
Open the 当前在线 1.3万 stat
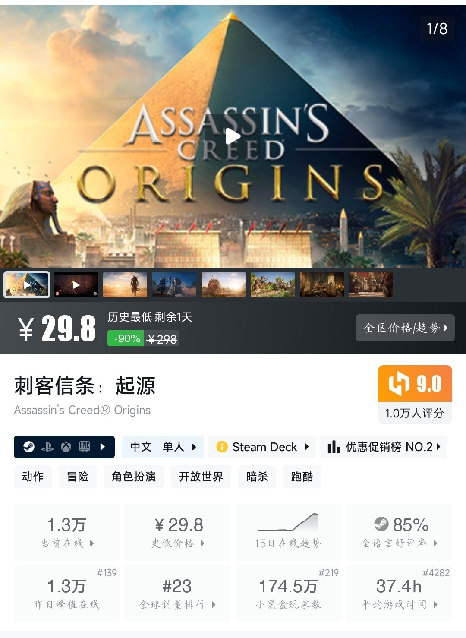pos(67,533)
